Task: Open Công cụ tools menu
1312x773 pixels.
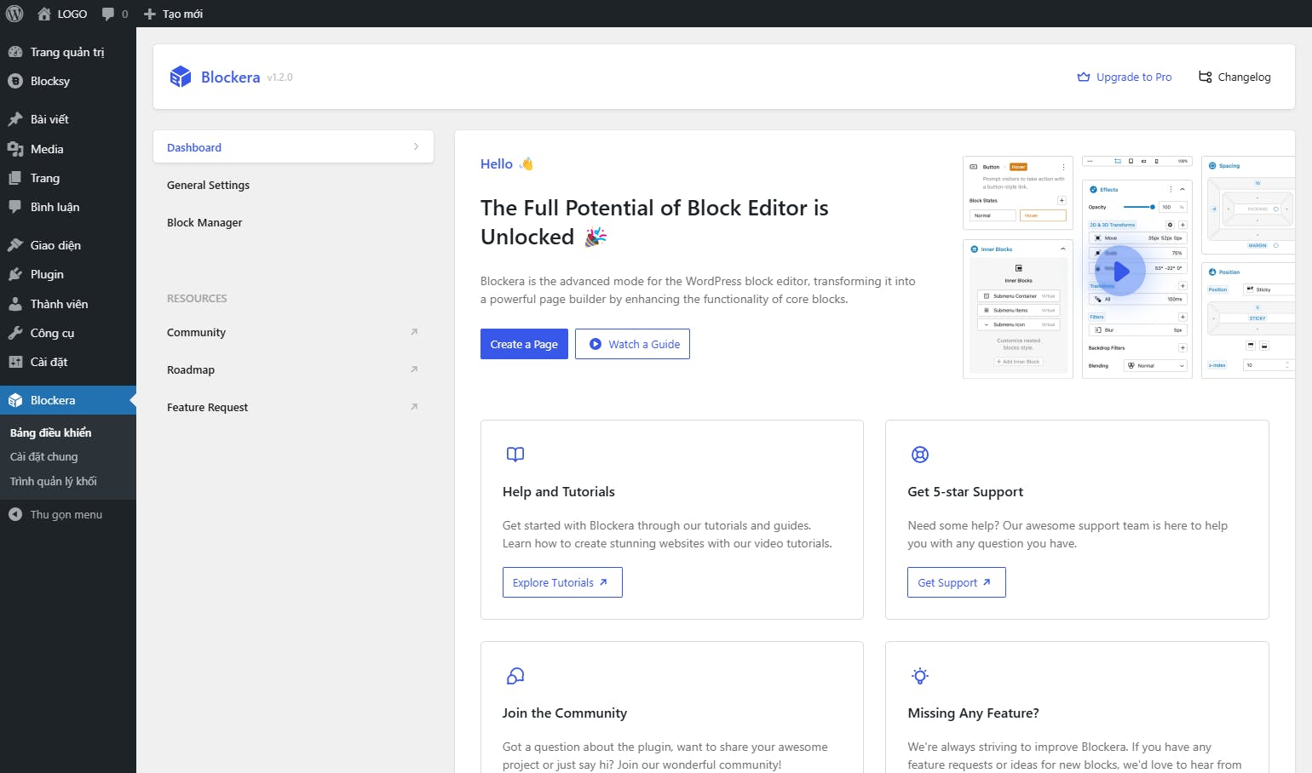Action: click(68, 333)
